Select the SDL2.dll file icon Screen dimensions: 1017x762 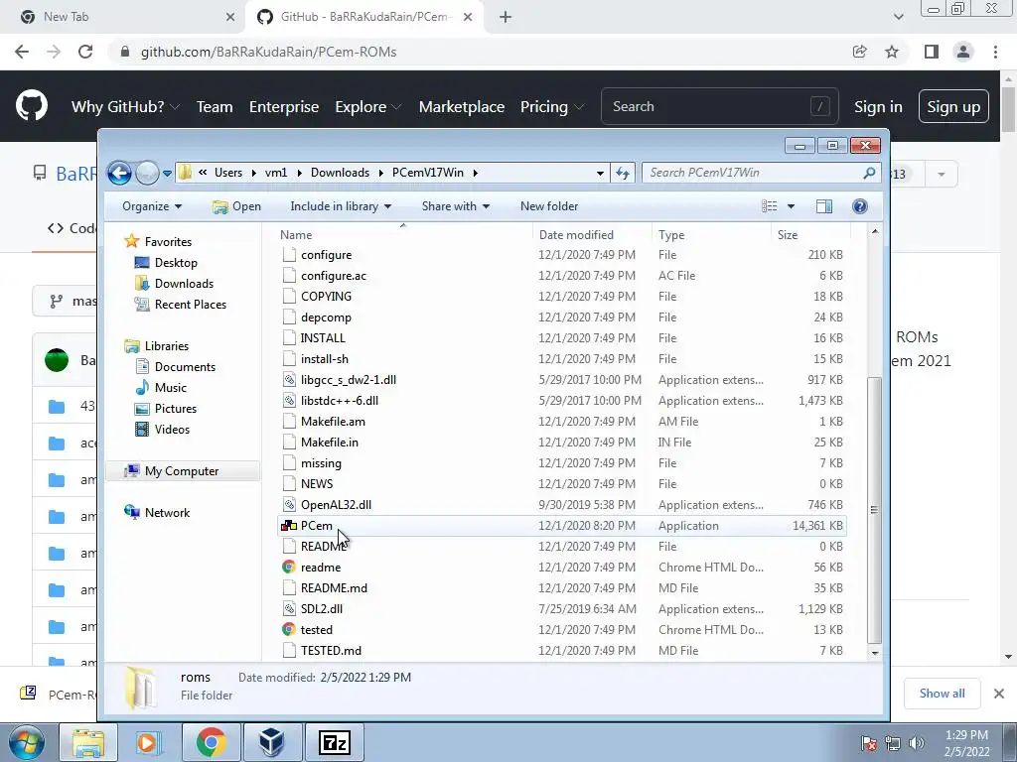289,608
